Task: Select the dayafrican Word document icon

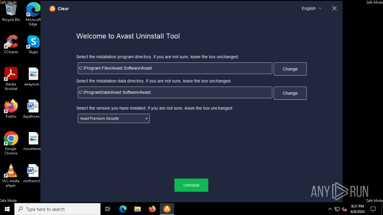Action: point(32,109)
